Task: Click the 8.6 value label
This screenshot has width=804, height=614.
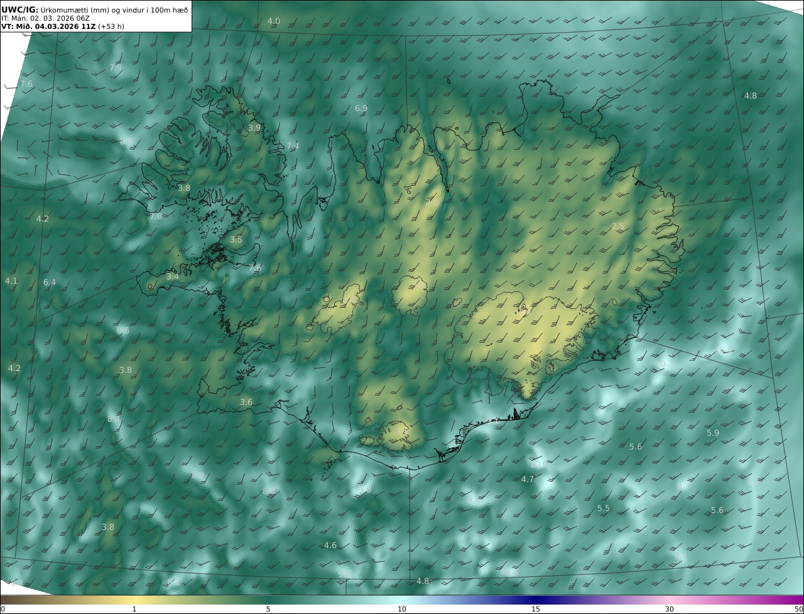Action: click(123, 330)
